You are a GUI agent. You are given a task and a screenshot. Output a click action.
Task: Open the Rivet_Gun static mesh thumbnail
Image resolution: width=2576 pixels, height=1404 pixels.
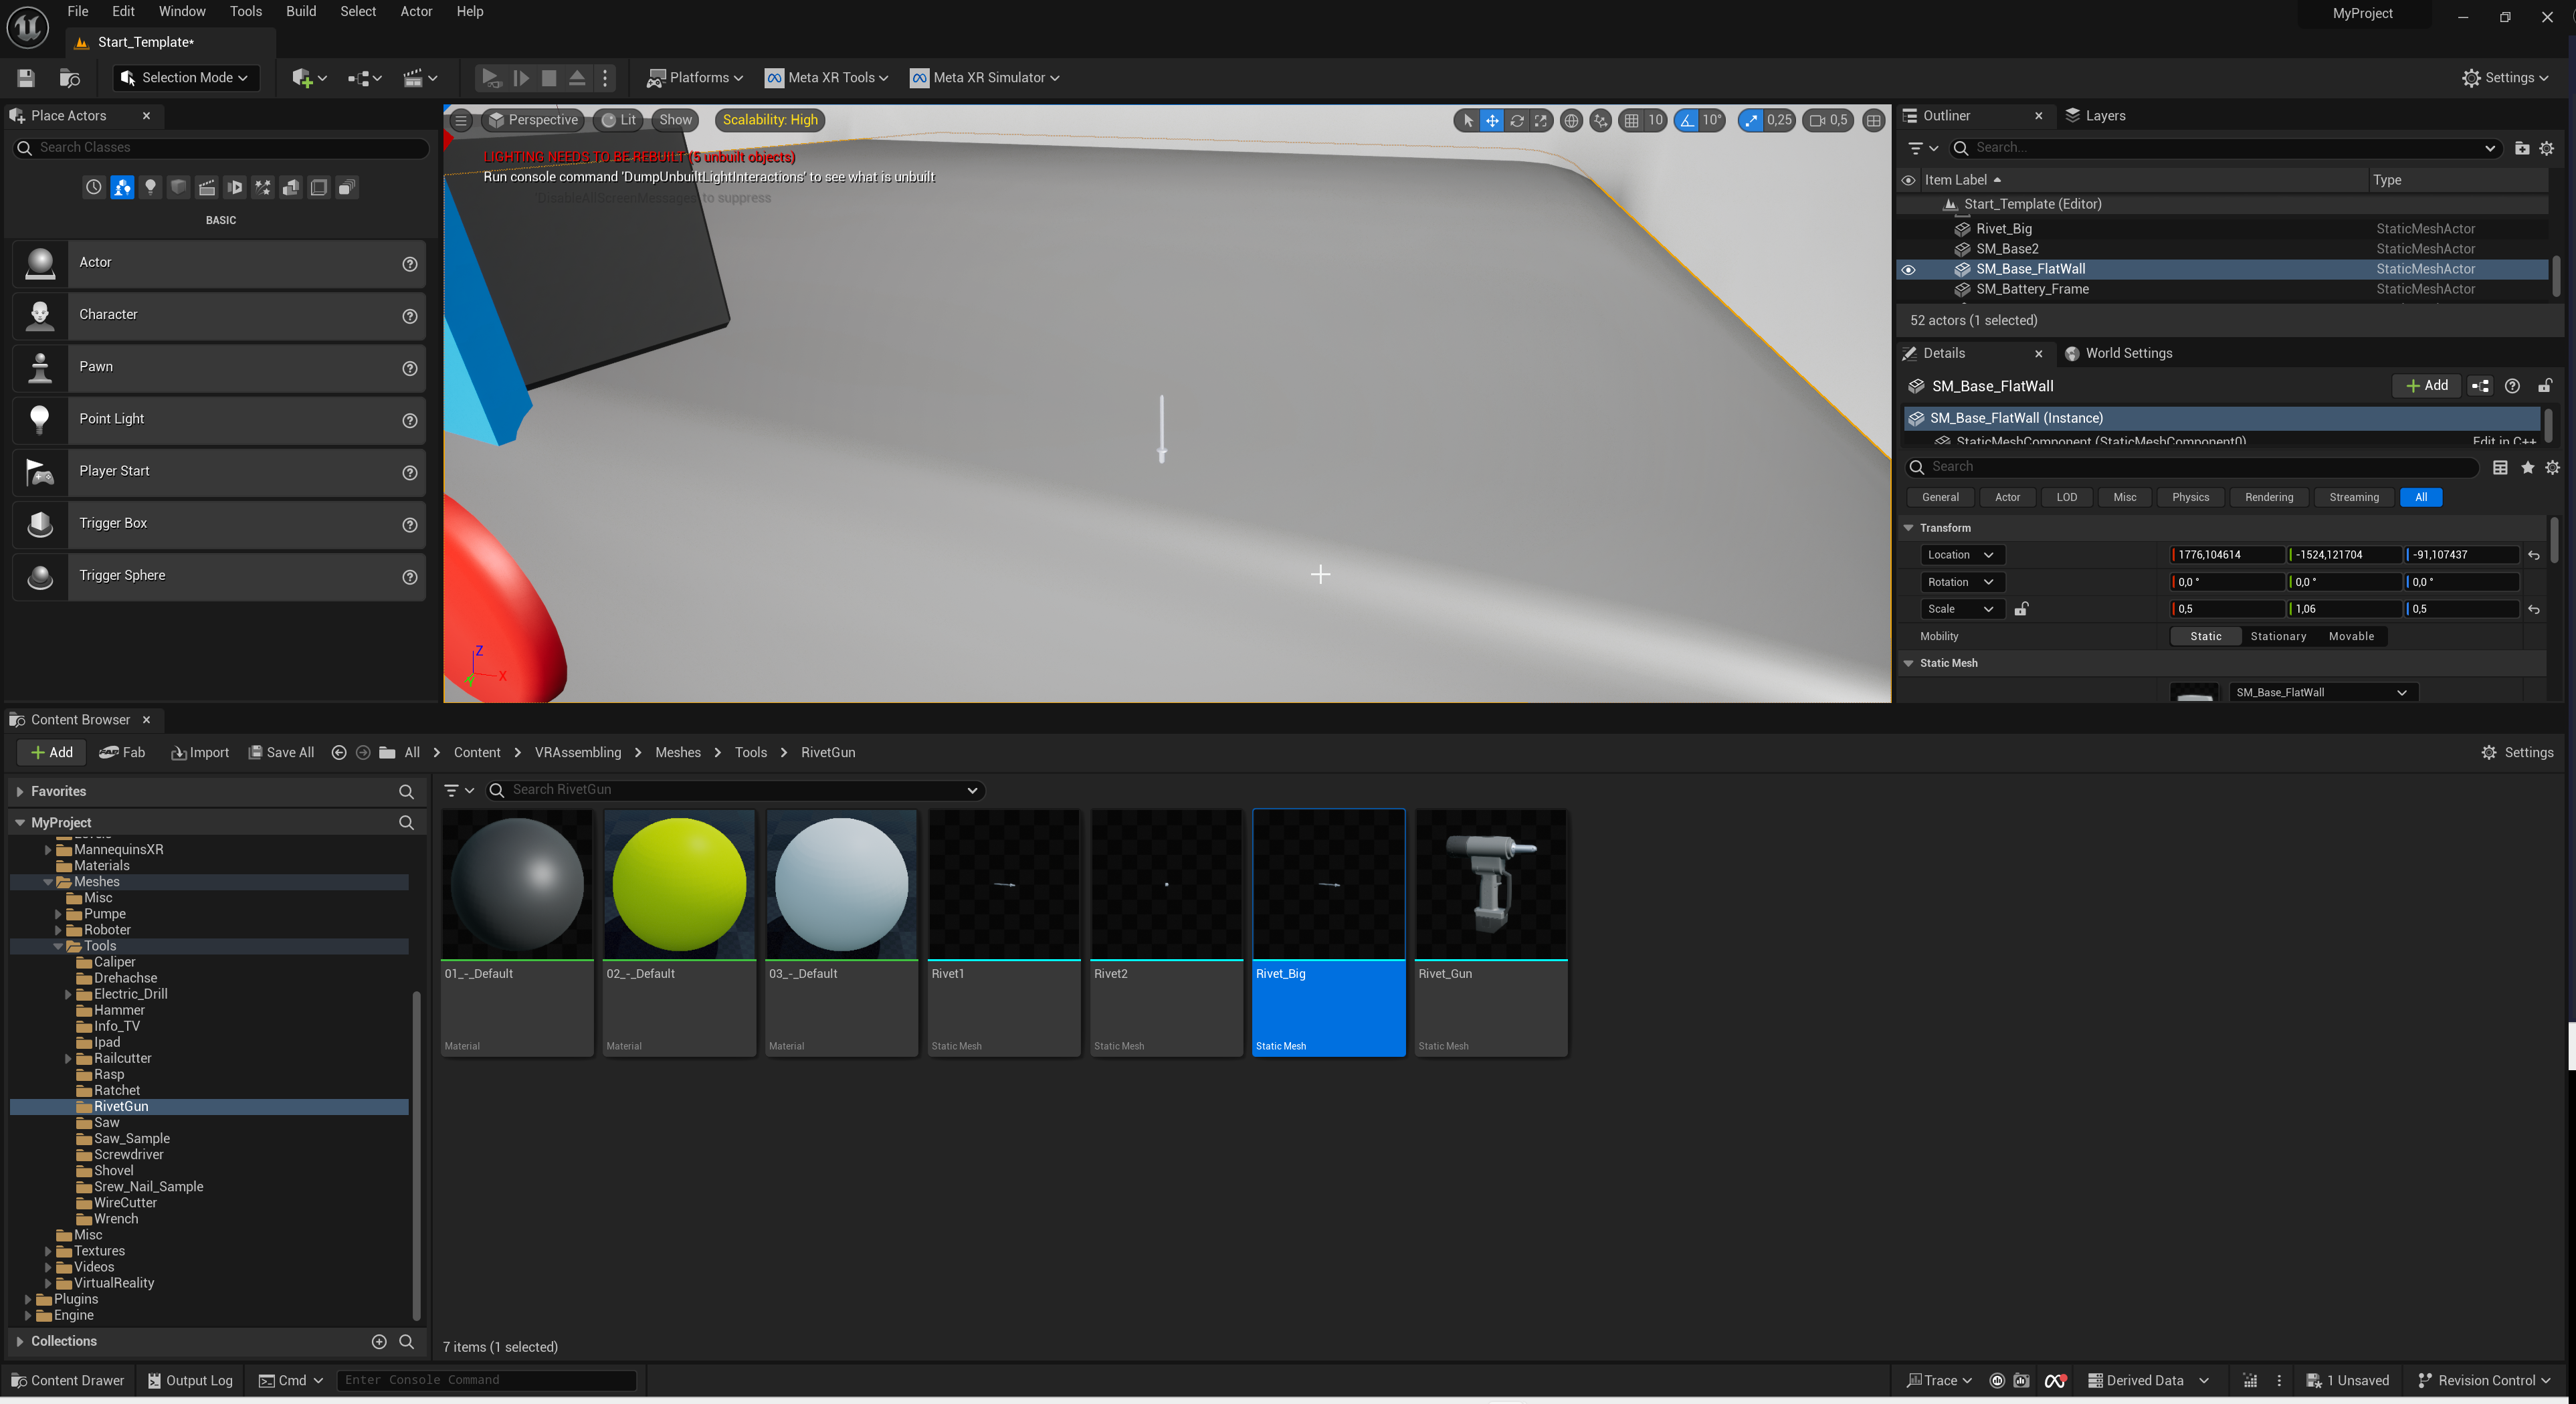coord(1490,884)
